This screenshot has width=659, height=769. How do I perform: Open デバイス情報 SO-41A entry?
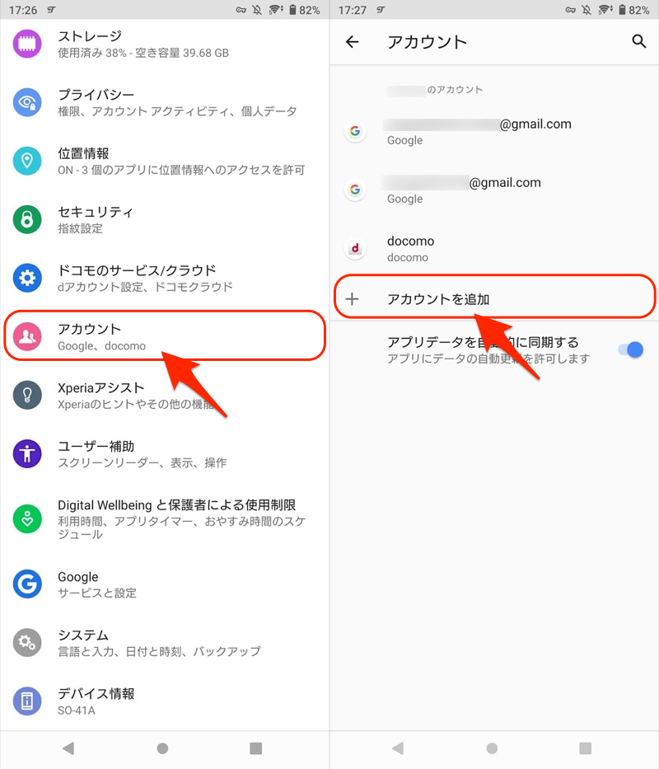tap(165, 701)
